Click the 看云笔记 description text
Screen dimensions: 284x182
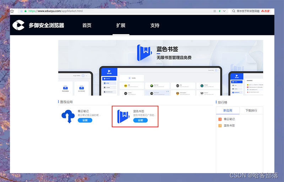(x=89, y=115)
